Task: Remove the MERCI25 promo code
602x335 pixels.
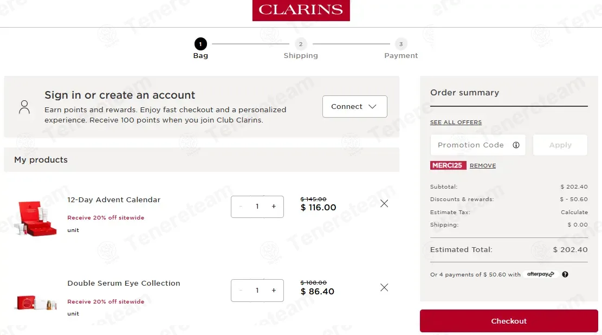Action: [483, 166]
